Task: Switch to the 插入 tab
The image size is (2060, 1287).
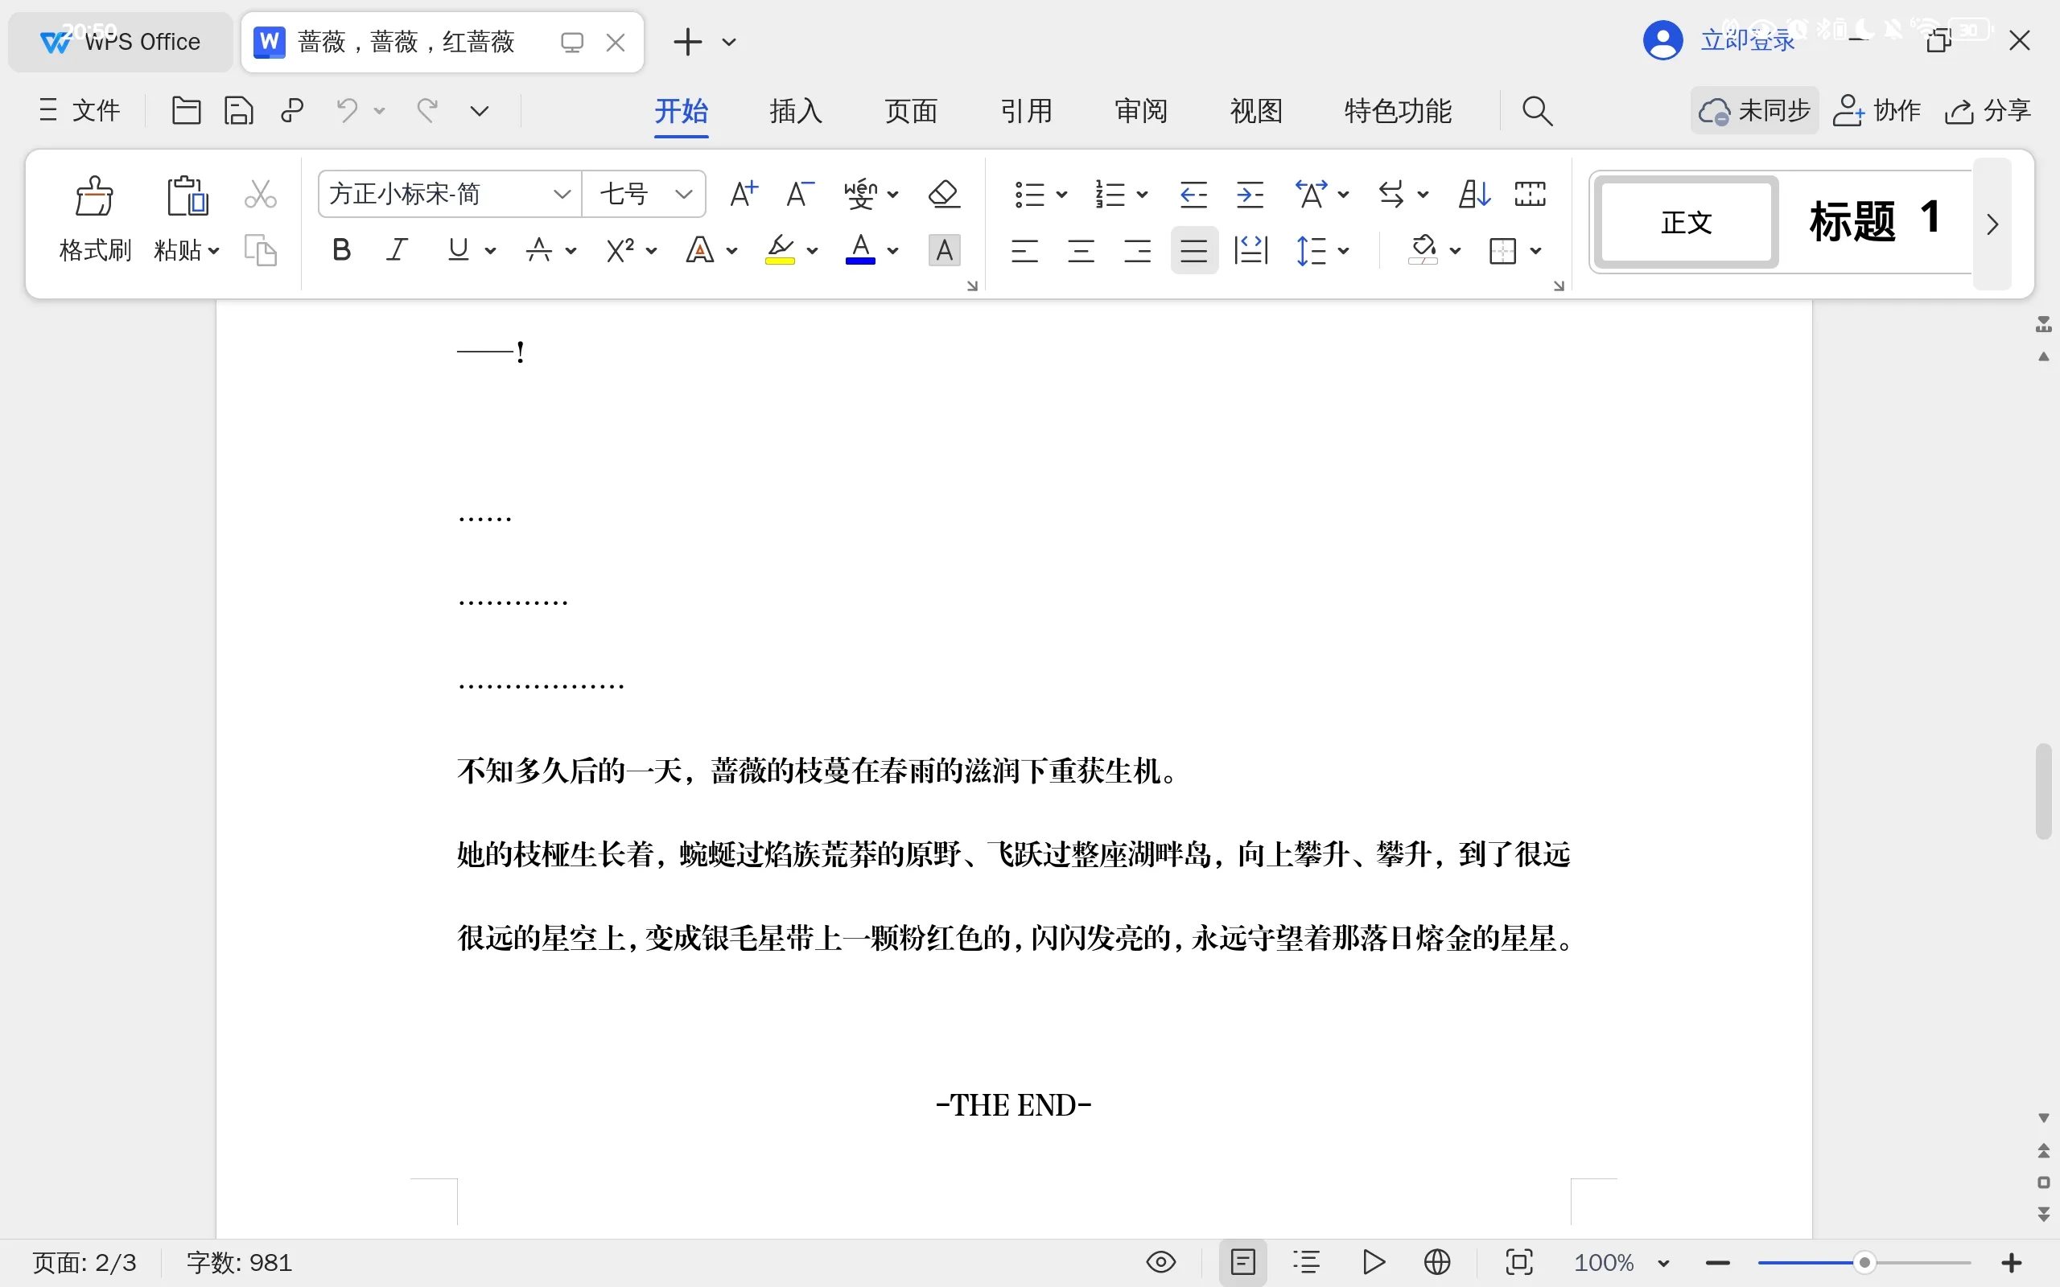Action: 795,111
